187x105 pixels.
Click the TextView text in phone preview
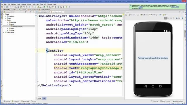coord(153,58)
